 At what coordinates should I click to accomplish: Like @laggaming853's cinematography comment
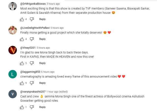22,83
